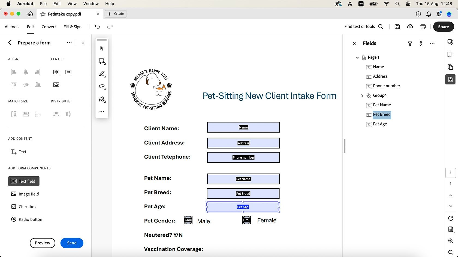458x257 pixels.
Task: Add a Radio button form component
Action: pos(27,219)
